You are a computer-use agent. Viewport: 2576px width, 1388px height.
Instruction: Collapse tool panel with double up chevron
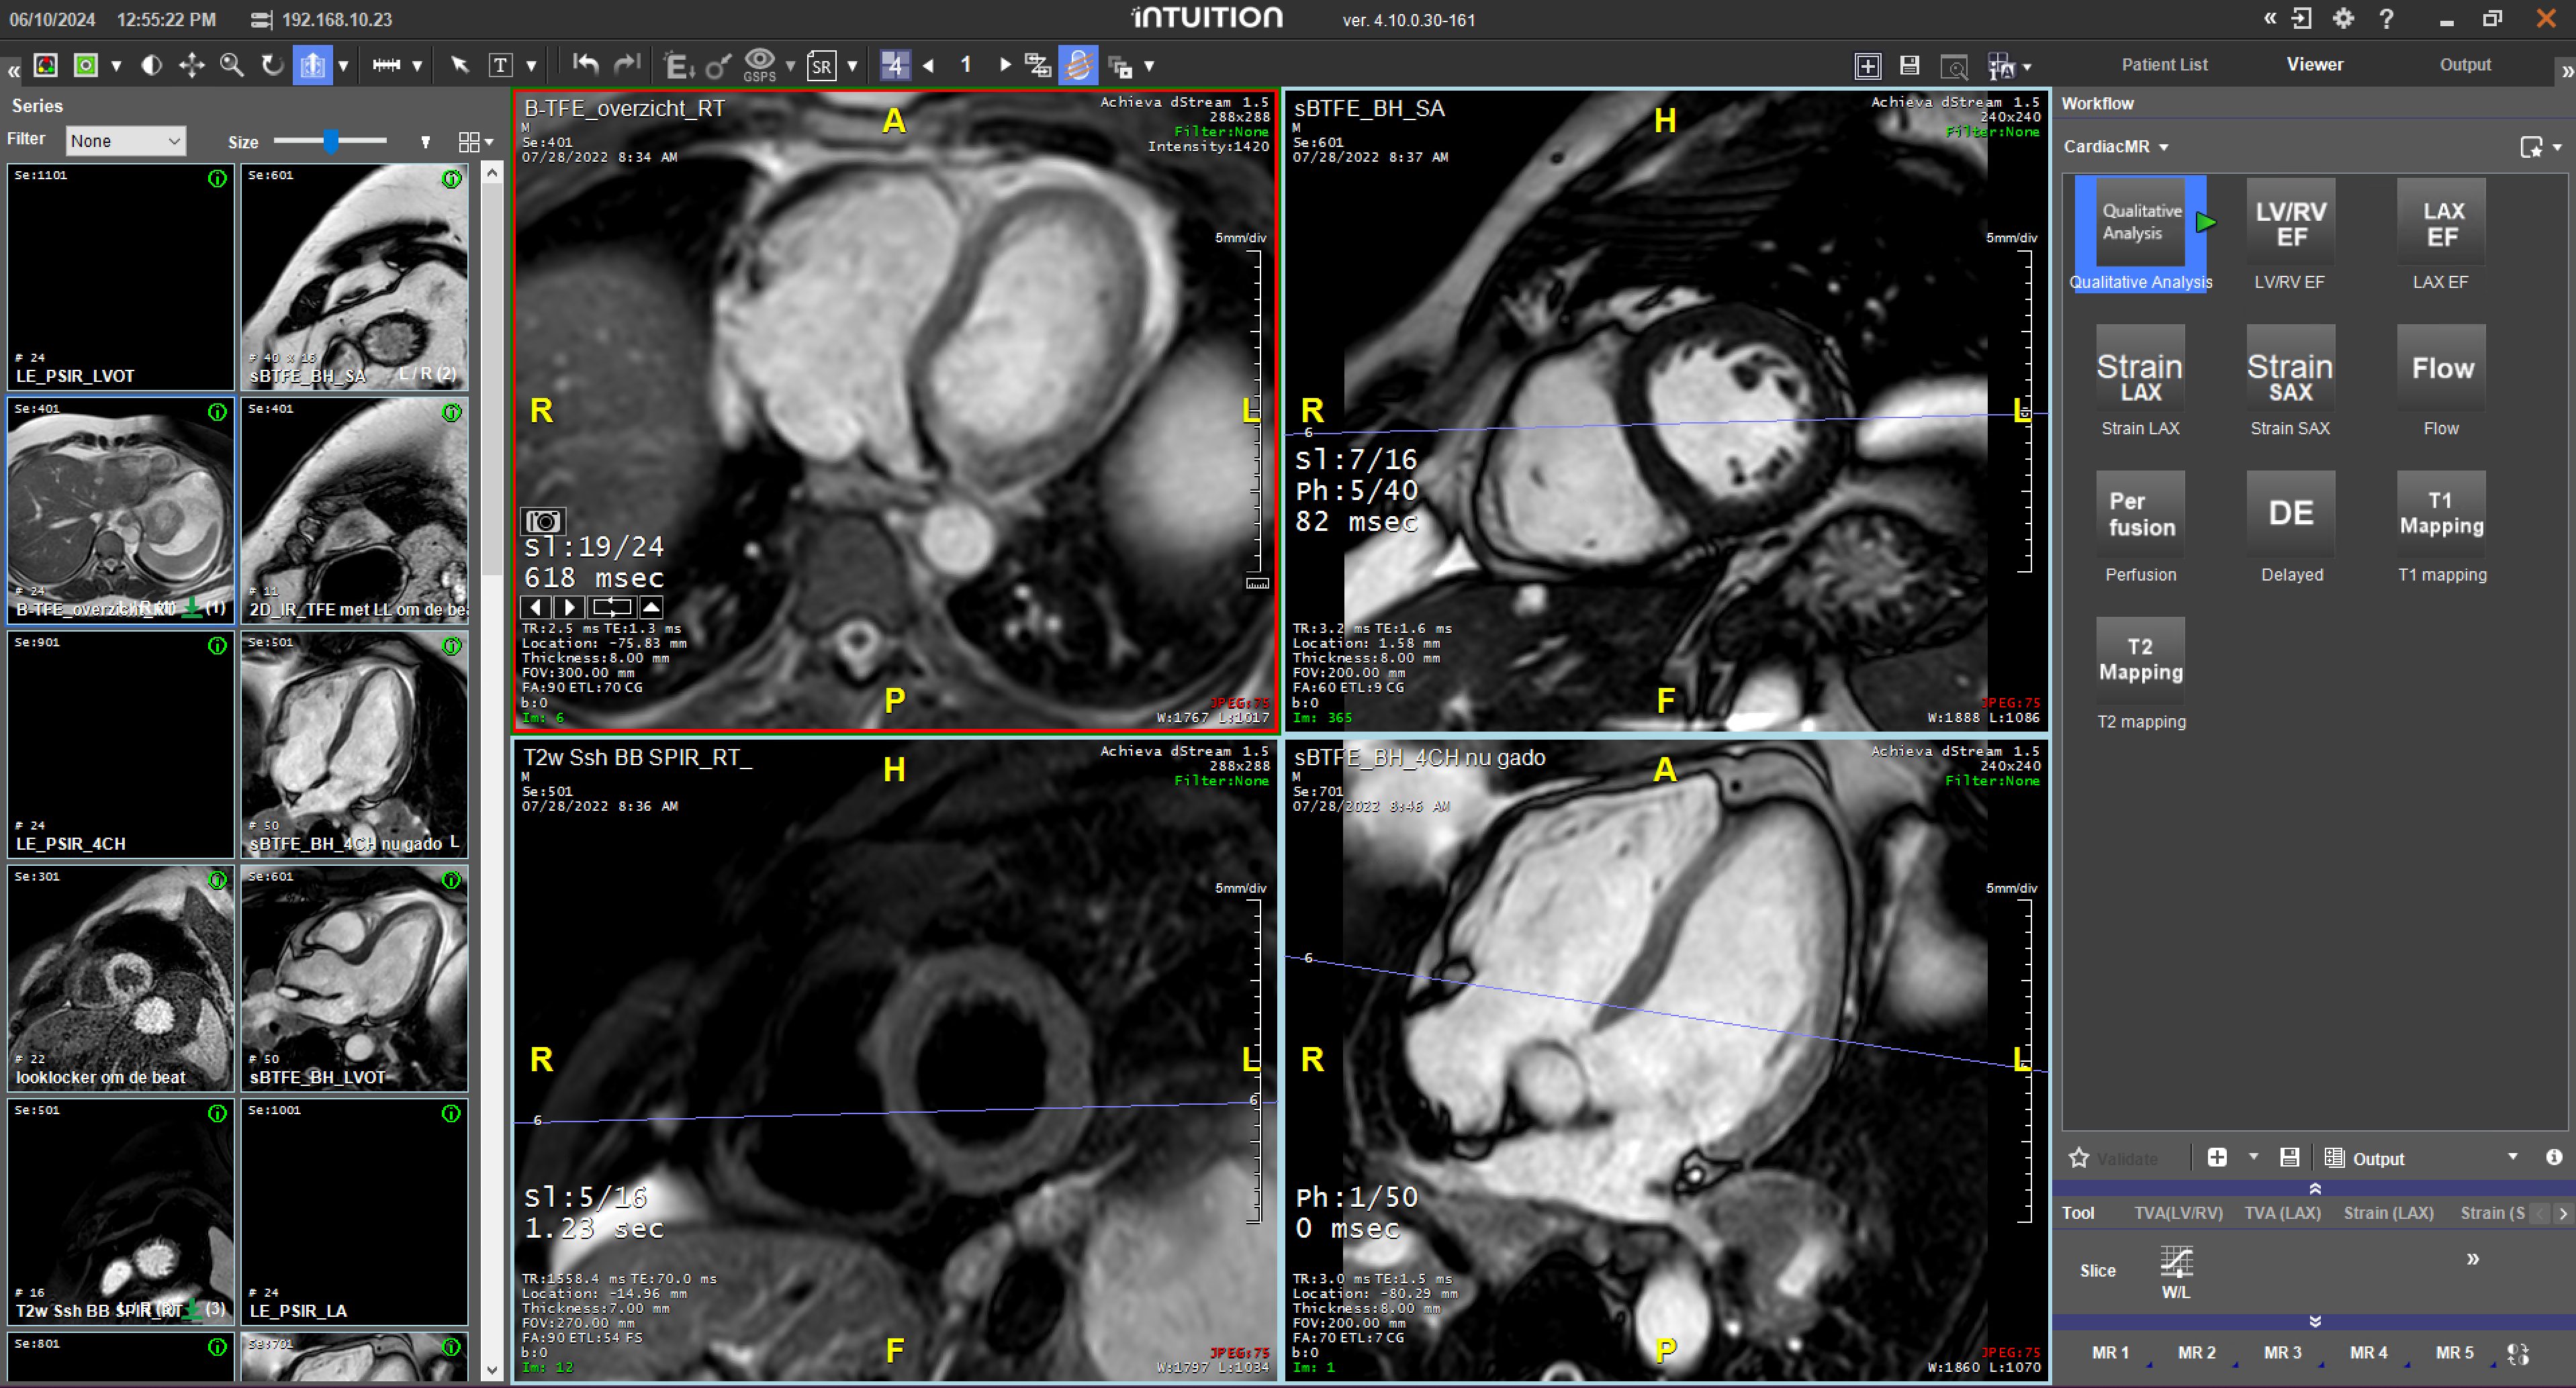pos(2314,1188)
